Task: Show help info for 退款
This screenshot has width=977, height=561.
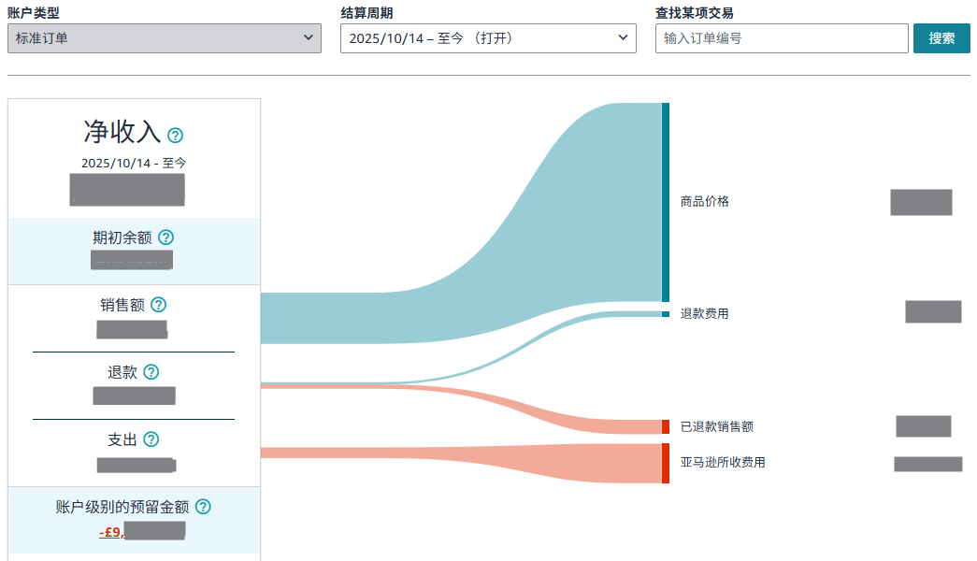Action: tap(151, 372)
